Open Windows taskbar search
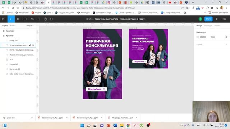The image size is (230, 129). tap(89, 125)
